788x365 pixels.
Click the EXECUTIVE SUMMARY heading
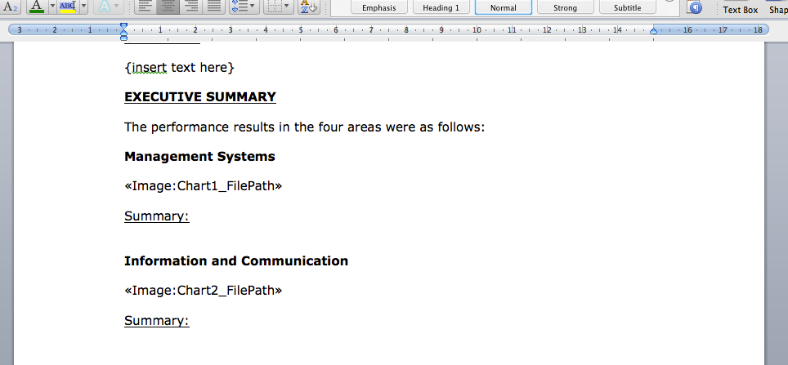pyautogui.click(x=200, y=97)
